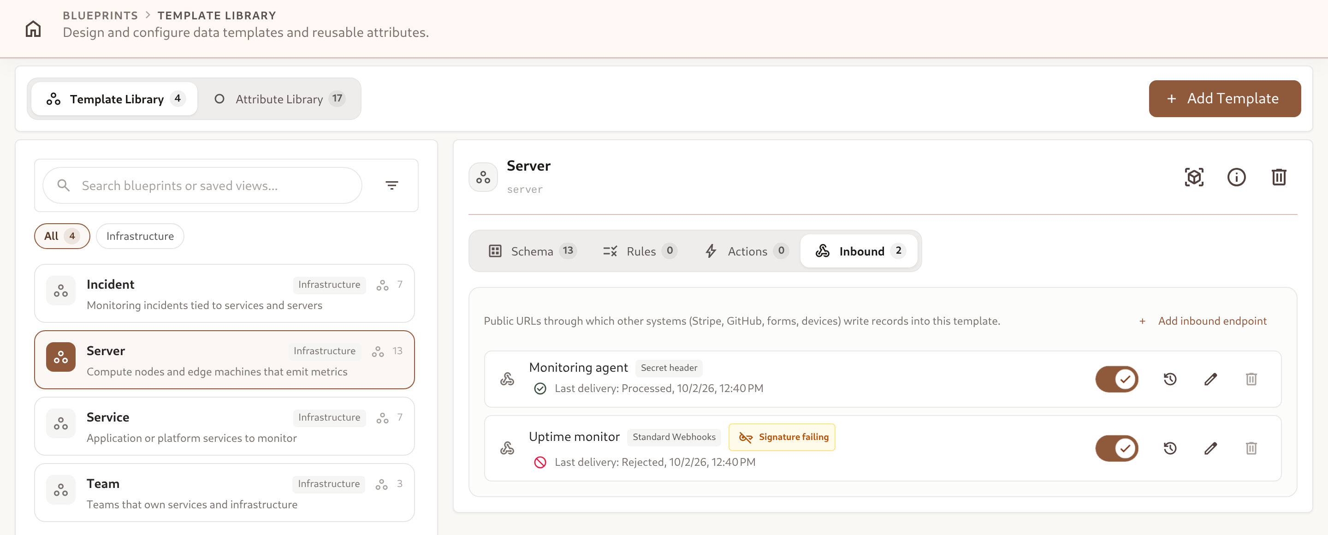Click 'Last delivery: Rejected' status text

coord(655,462)
